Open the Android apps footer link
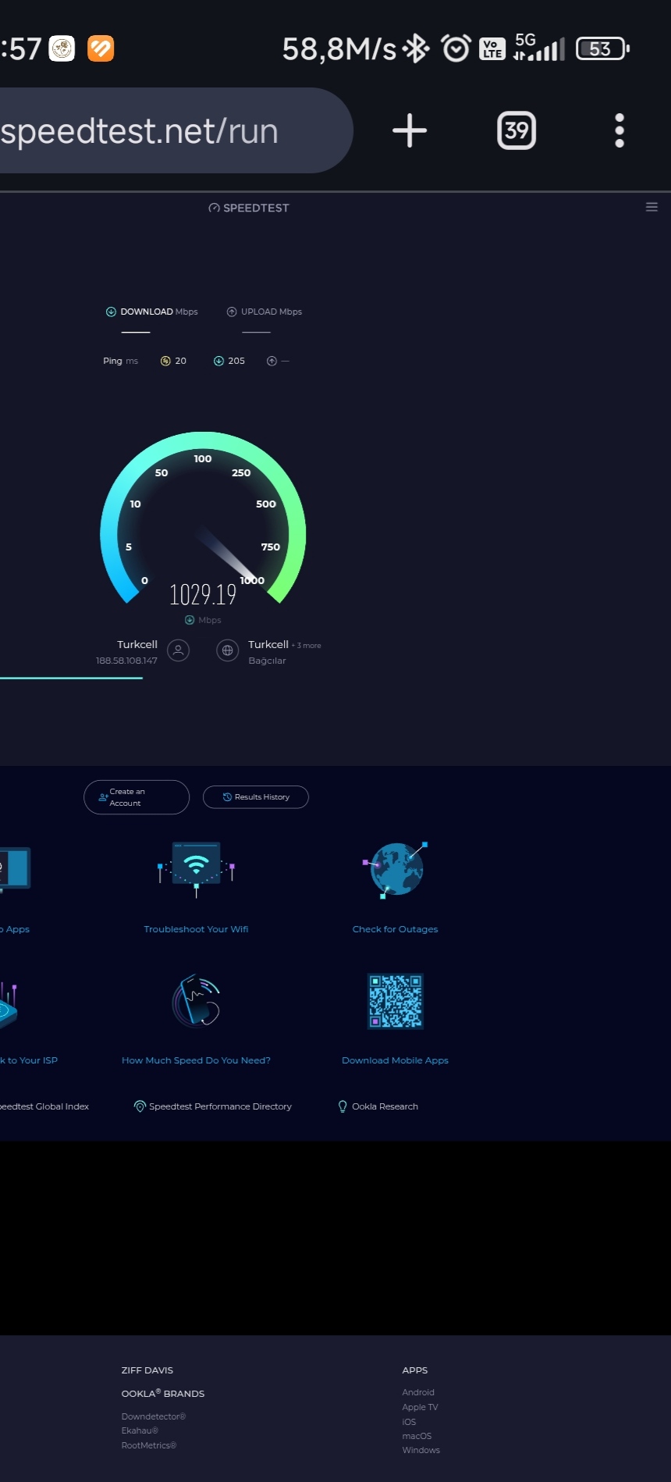Image resolution: width=671 pixels, height=1482 pixels. [418, 1392]
